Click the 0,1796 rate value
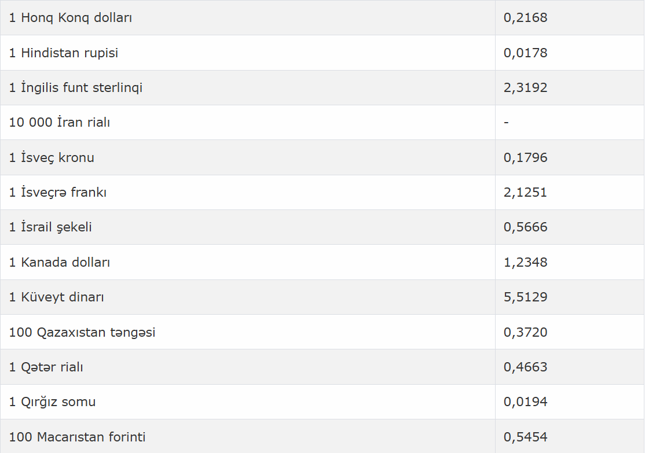This screenshot has width=645, height=453. (x=525, y=157)
